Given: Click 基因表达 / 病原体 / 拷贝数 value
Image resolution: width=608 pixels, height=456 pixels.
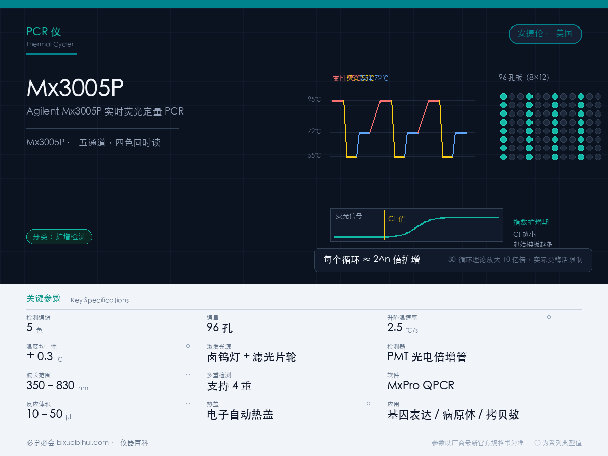Looking at the screenshot, I should click(453, 414).
